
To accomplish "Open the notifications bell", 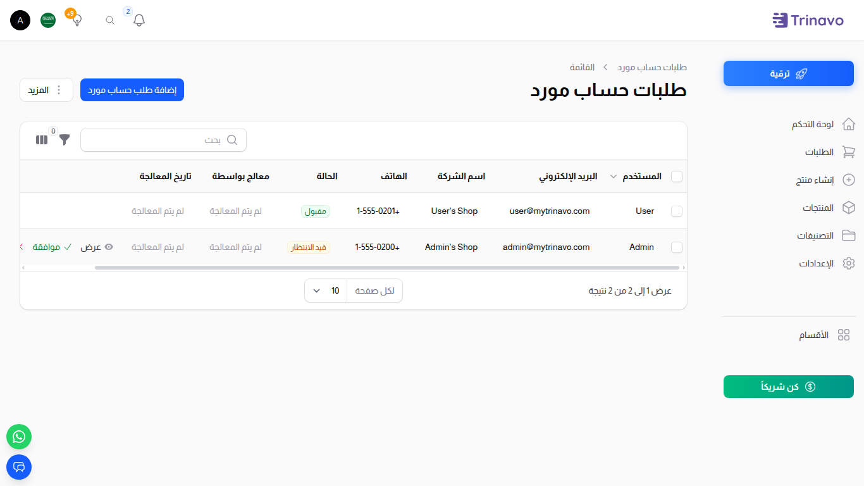I will click(x=139, y=20).
